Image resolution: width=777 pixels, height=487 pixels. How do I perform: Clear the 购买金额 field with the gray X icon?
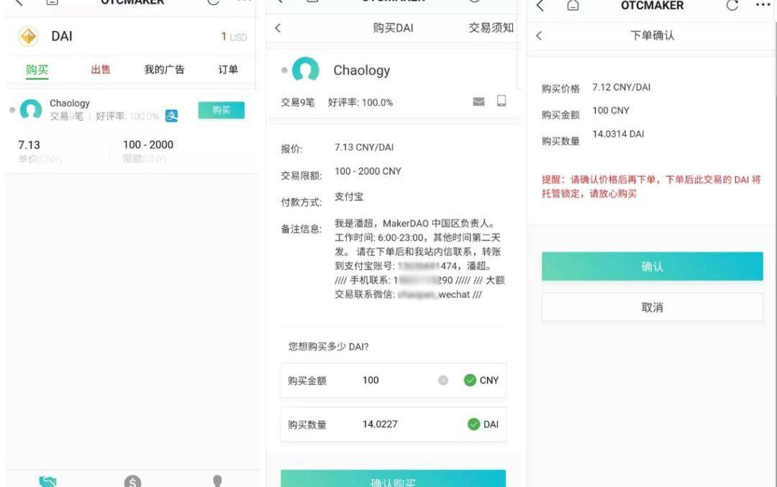[x=443, y=380]
